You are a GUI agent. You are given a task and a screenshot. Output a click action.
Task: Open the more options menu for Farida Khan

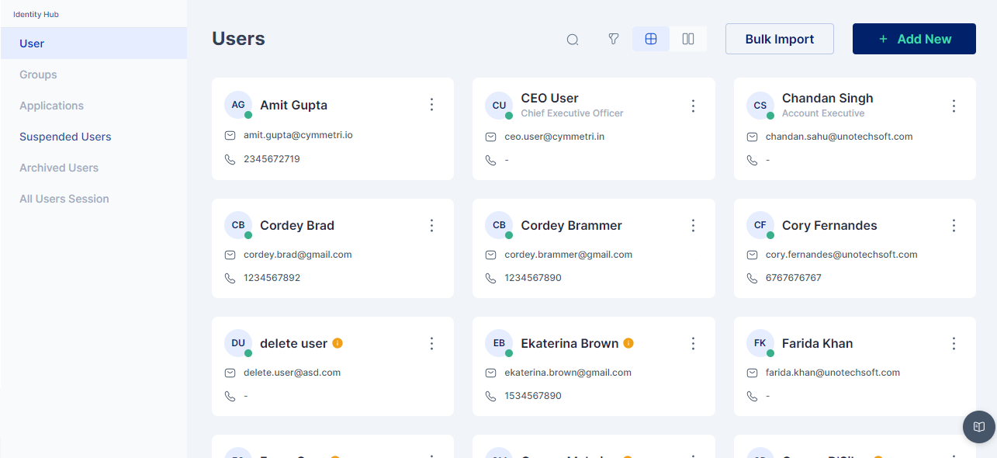[954, 343]
